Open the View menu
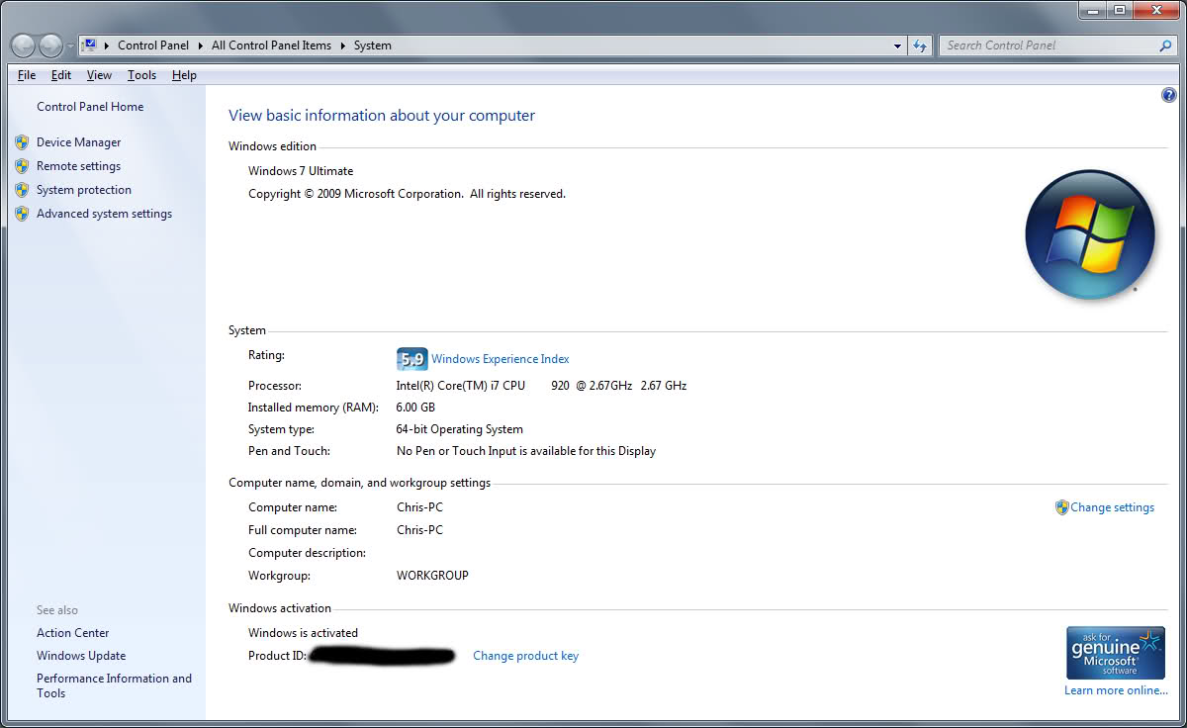This screenshot has height=728, width=1187. (99, 75)
